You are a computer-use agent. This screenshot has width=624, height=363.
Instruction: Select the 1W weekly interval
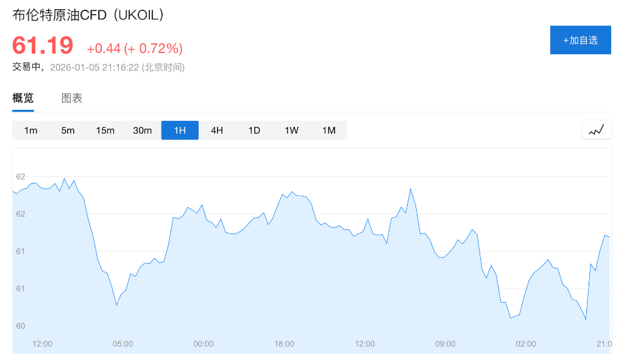point(291,131)
